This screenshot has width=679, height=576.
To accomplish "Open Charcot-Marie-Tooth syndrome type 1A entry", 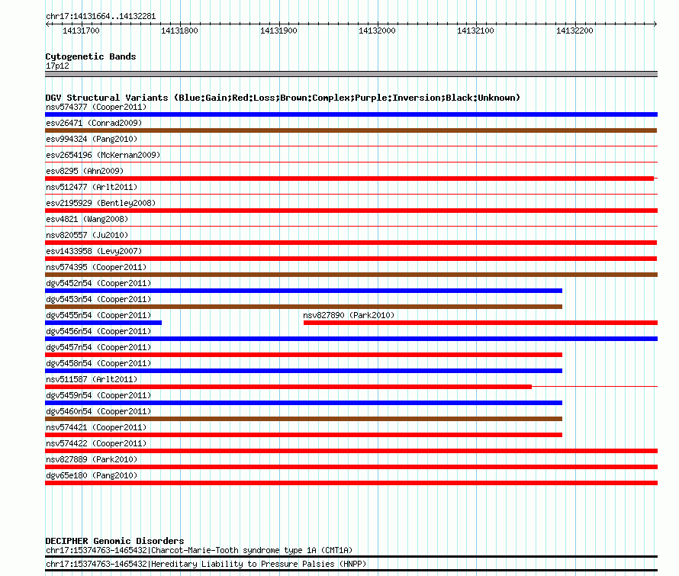I will coord(199,551).
